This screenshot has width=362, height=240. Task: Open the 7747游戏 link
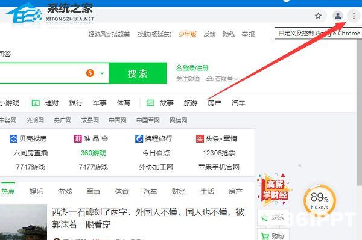coord(31,167)
